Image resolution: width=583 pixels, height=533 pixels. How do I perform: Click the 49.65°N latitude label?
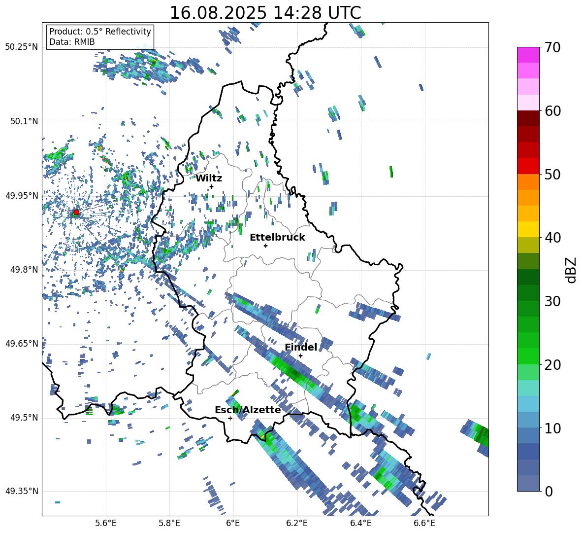(22, 344)
